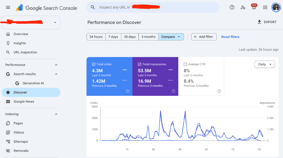Open users and permissions settings icon
Viewport: 283px width, 158px height.
click(243, 7)
